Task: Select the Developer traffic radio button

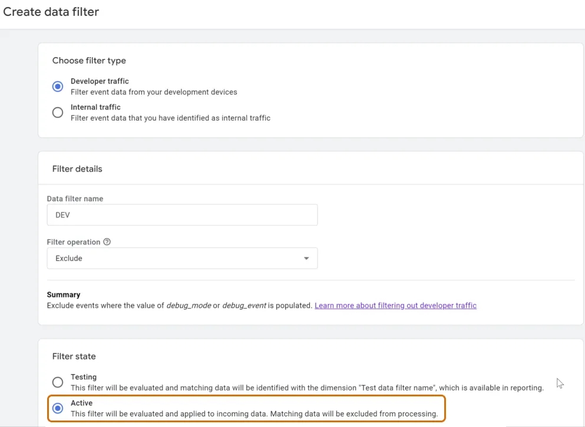Action: (58, 87)
